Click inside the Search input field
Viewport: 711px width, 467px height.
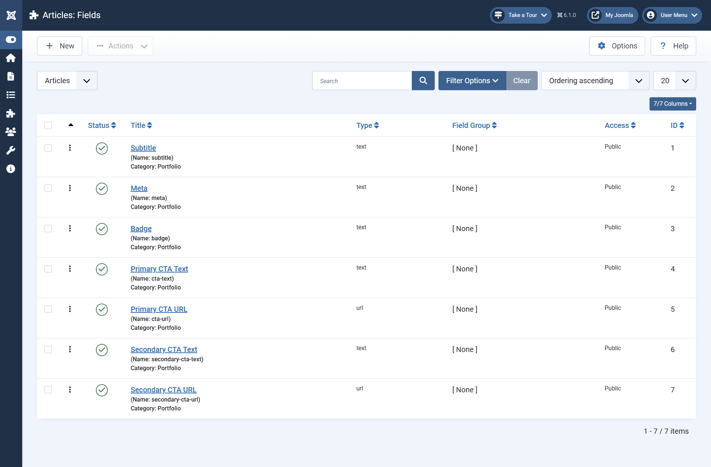pyautogui.click(x=362, y=81)
